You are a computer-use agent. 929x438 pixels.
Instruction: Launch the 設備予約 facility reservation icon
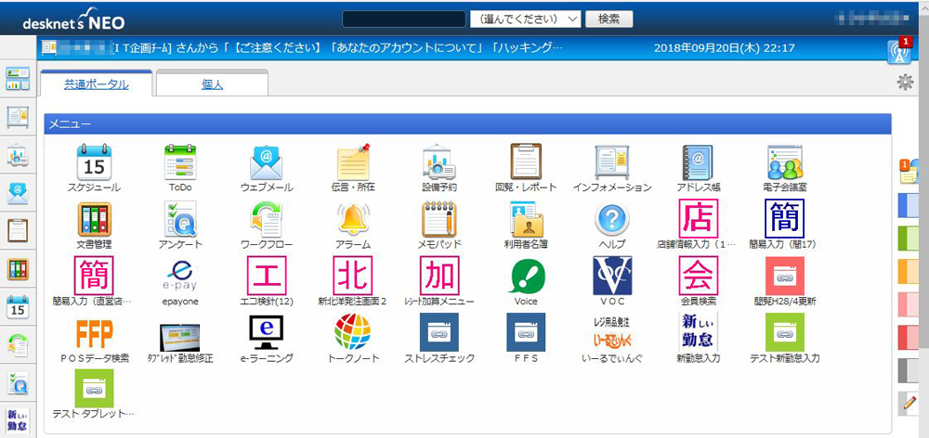439,162
